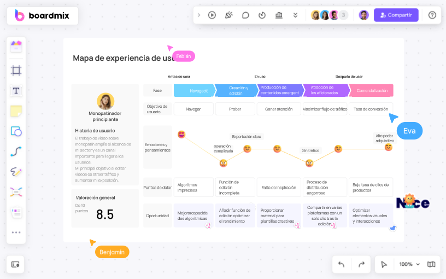This screenshot has width=446, height=279.
Task: Open the timer icon
Action: click(262, 15)
